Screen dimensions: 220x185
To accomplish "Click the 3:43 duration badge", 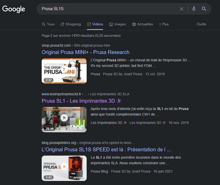I will point(48,177).
